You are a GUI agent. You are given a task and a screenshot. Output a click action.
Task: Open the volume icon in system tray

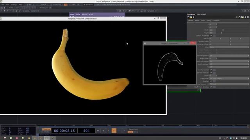coord(237,138)
